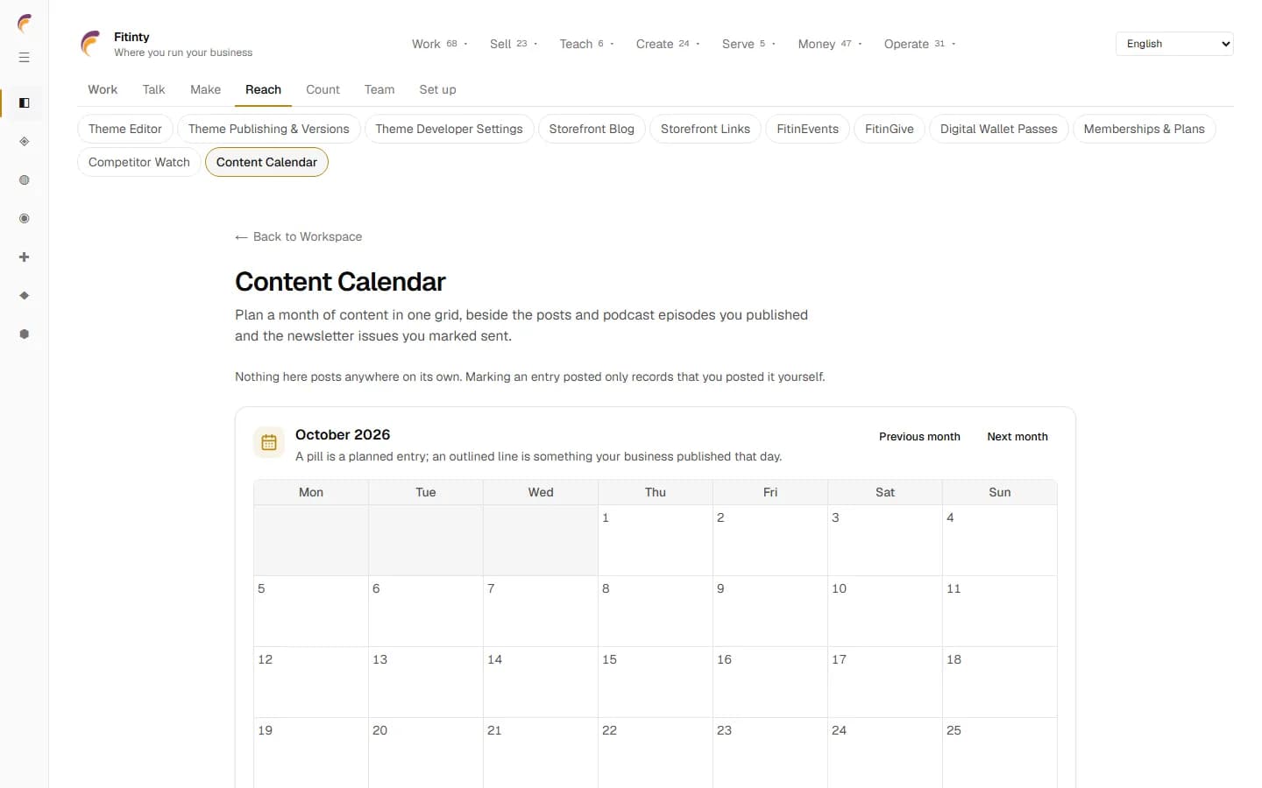Click the striped circle sidebar icon
The image size is (1262, 788).
(x=25, y=180)
